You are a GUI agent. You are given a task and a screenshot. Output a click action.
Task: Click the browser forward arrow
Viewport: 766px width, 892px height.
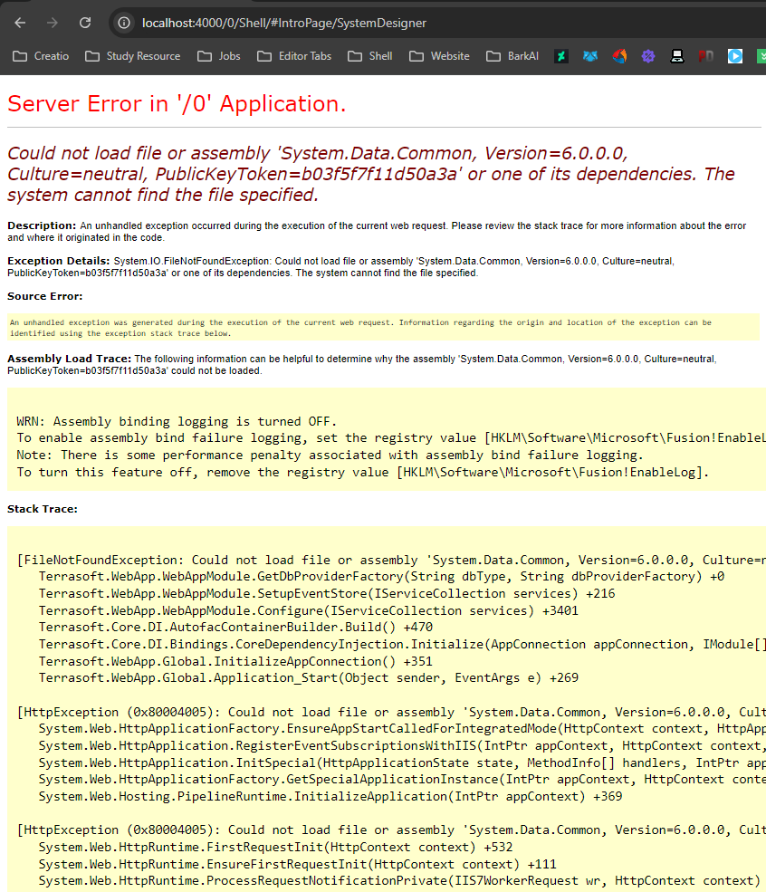53,23
